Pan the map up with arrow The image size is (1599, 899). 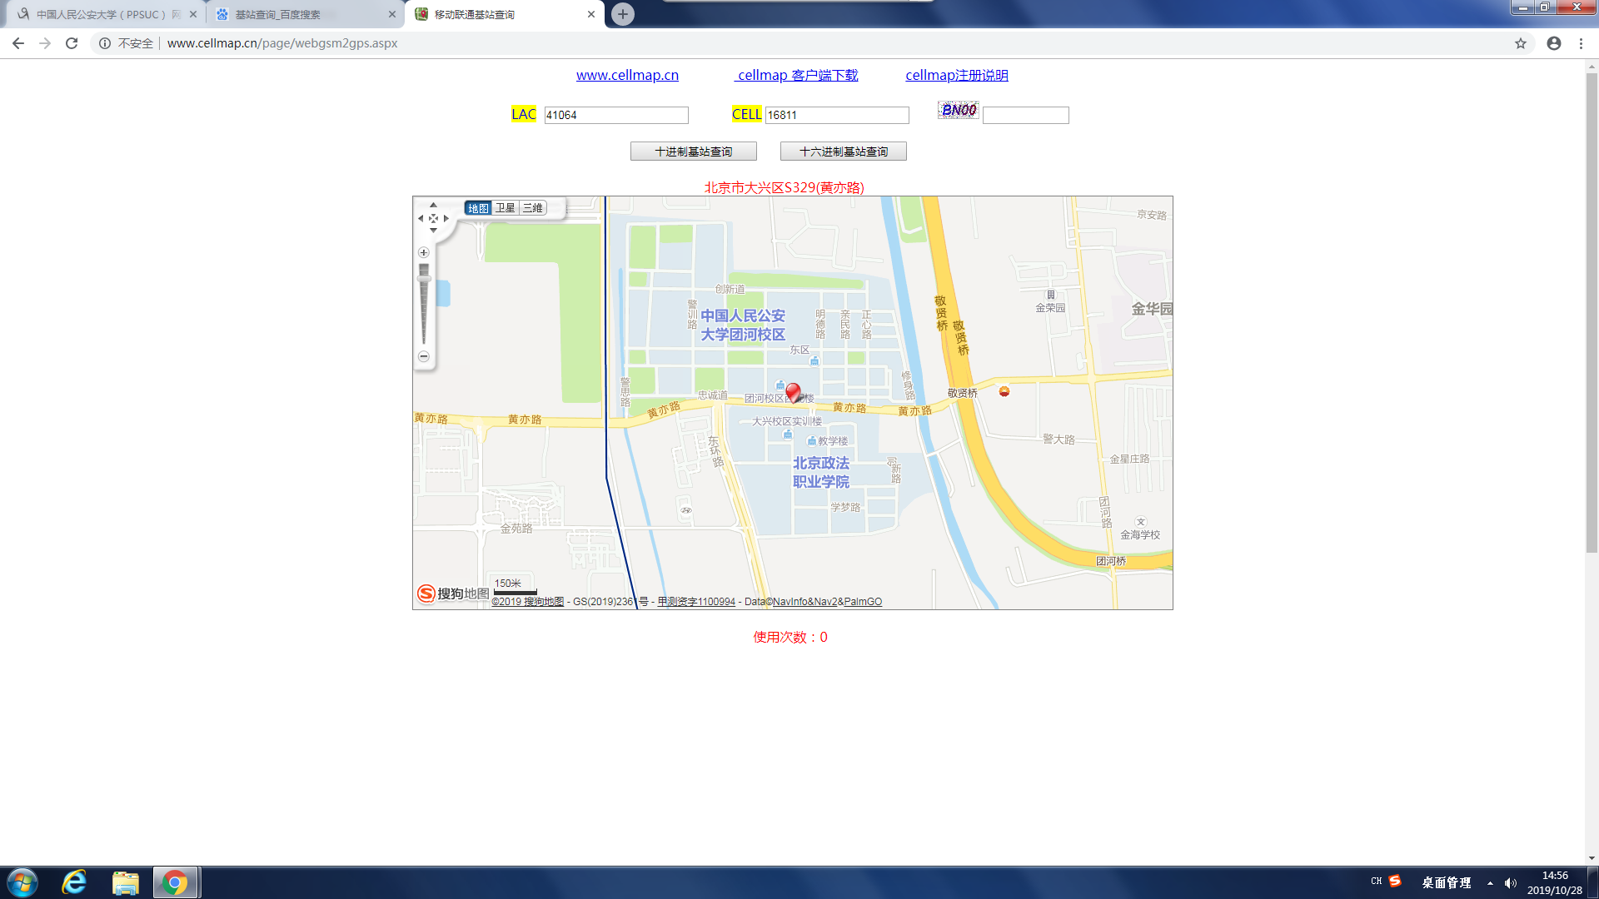pyautogui.click(x=433, y=205)
